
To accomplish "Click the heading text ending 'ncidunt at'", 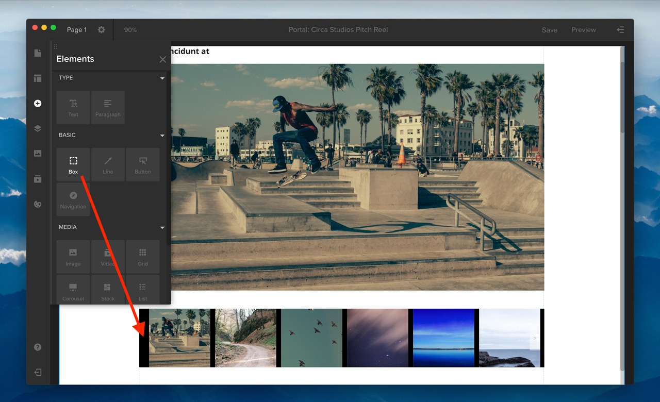I will click(x=190, y=51).
